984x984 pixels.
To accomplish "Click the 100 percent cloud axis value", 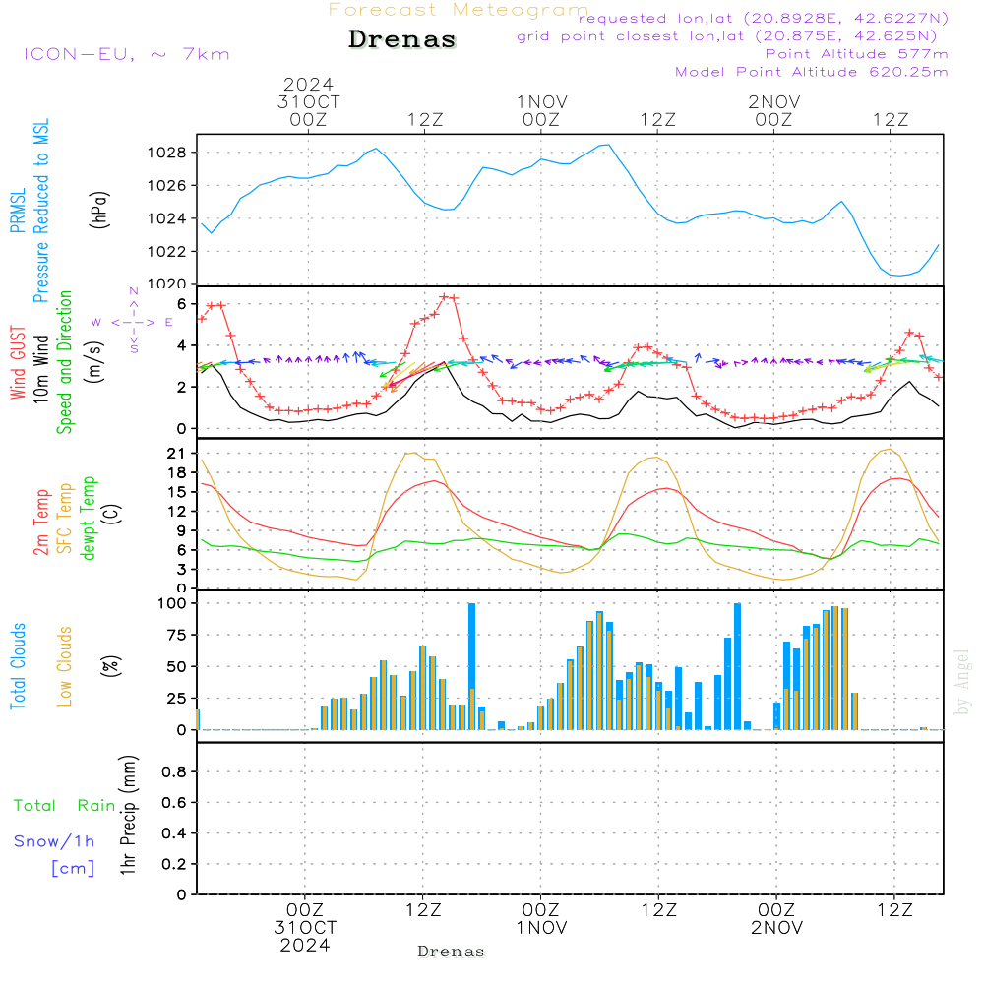I will [171, 603].
